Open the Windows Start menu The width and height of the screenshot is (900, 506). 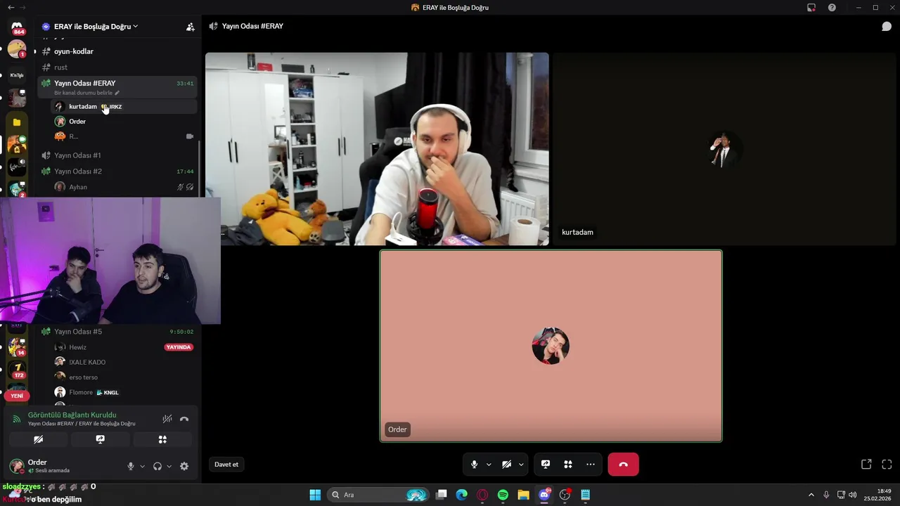(315, 495)
